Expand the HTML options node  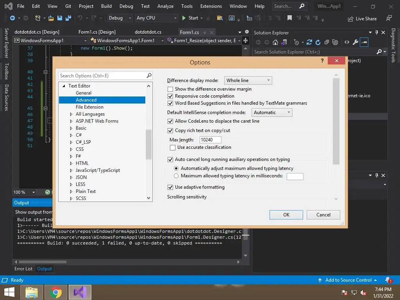point(71,163)
